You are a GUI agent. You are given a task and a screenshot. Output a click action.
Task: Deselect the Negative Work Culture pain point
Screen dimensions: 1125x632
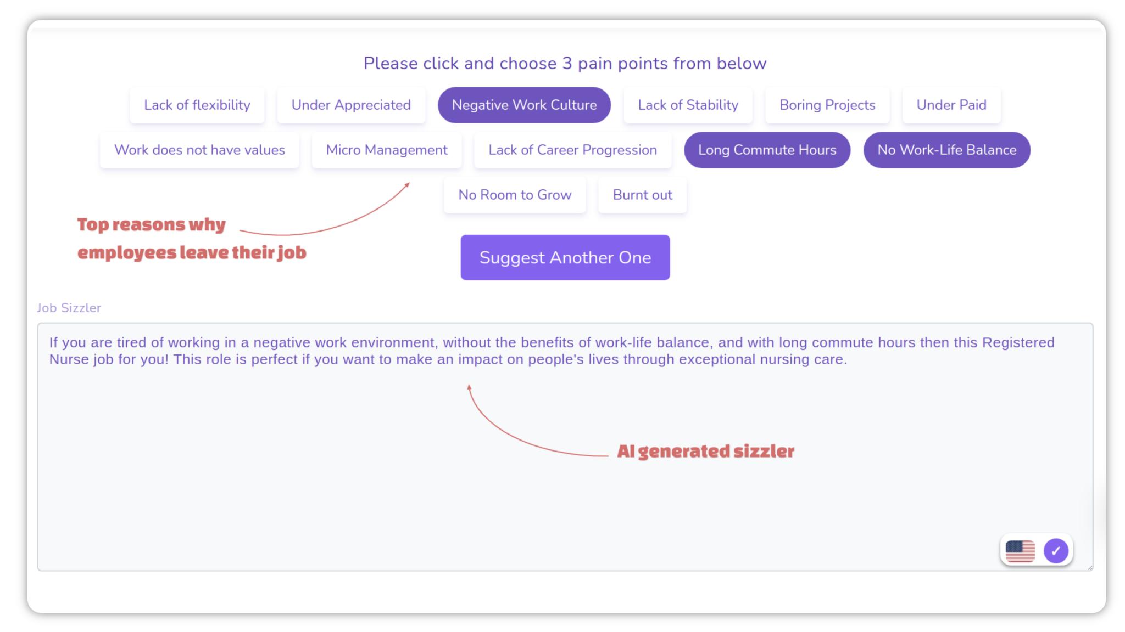click(523, 105)
